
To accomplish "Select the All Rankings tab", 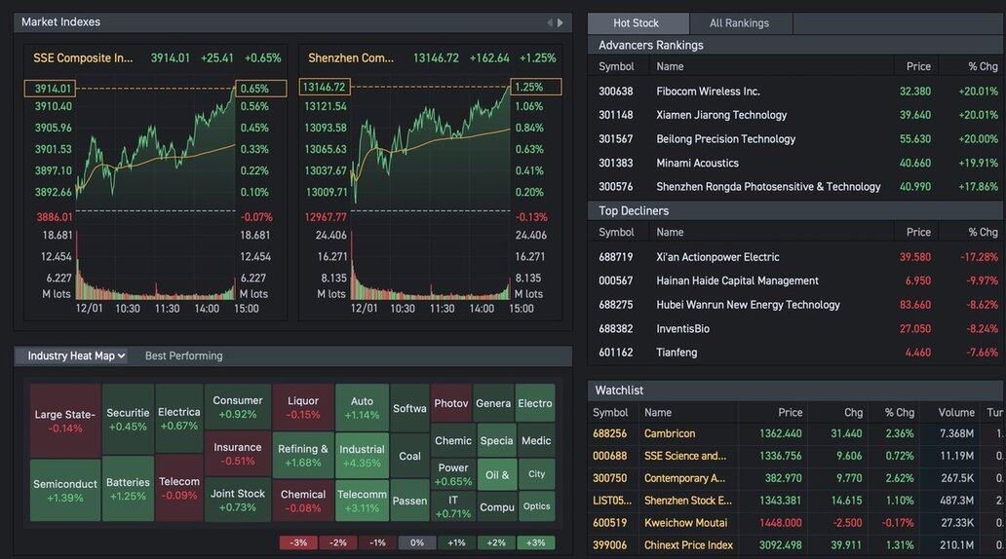I will click(x=739, y=23).
